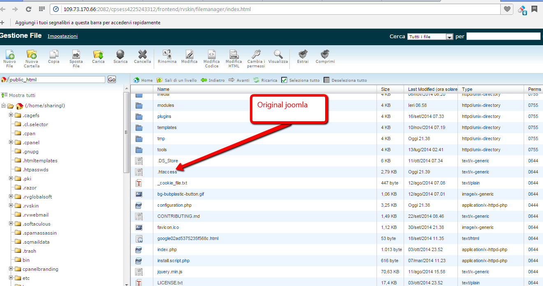This screenshot has width=543, height=286.
Task: Click the Estrai archive icon
Action: point(303,54)
